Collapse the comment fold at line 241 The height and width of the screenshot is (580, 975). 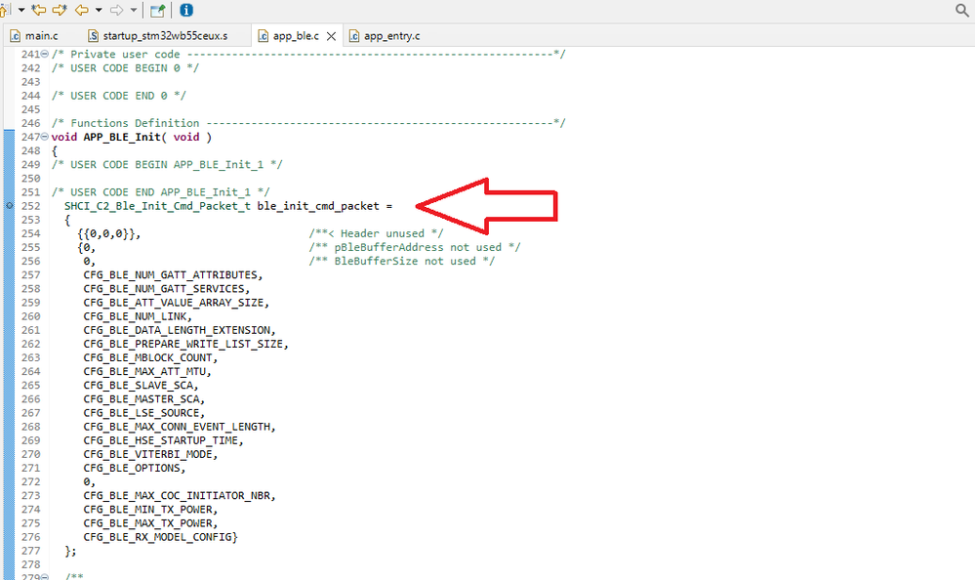point(45,54)
